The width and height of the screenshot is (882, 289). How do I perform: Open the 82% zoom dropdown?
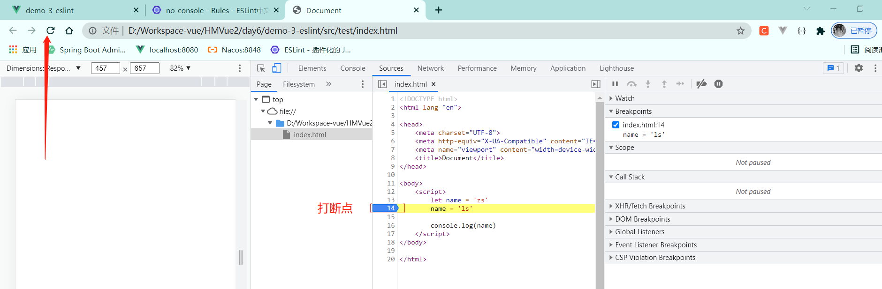[x=180, y=68]
